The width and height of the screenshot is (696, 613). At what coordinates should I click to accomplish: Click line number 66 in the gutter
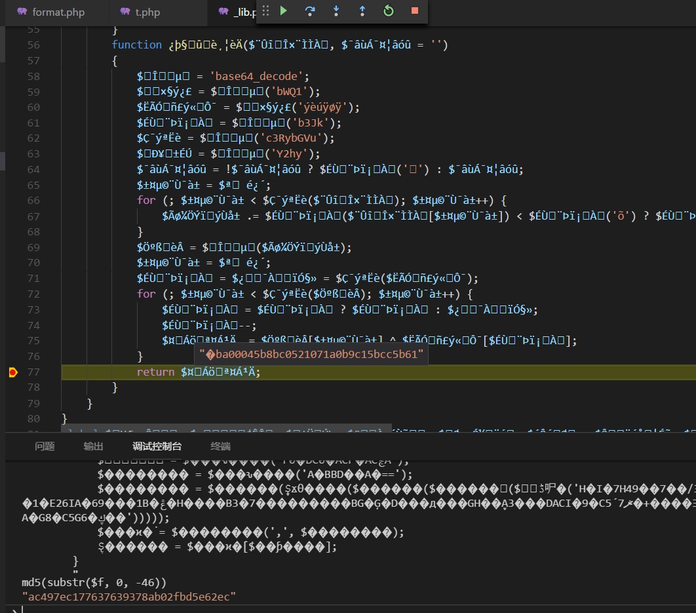(33, 201)
